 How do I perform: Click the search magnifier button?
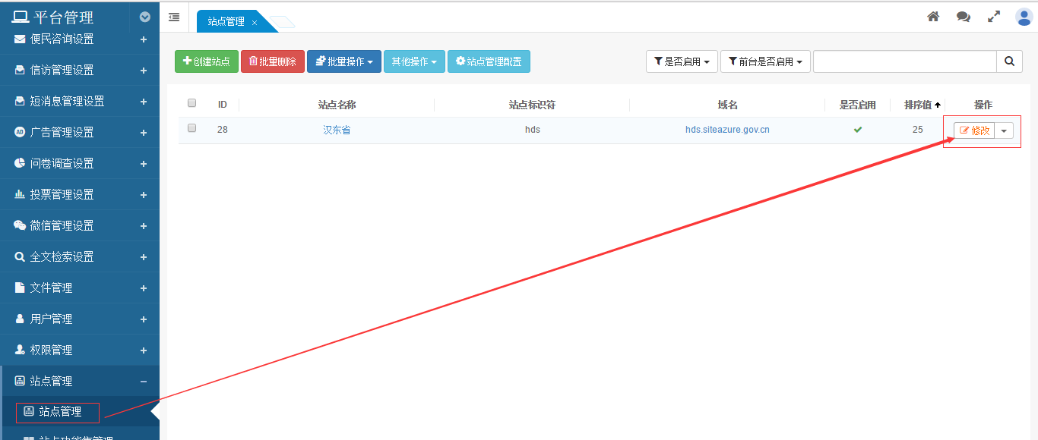tap(1009, 61)
